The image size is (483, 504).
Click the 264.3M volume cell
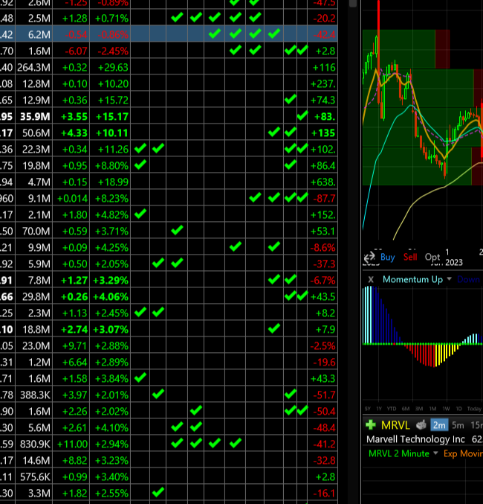(33, 67)
